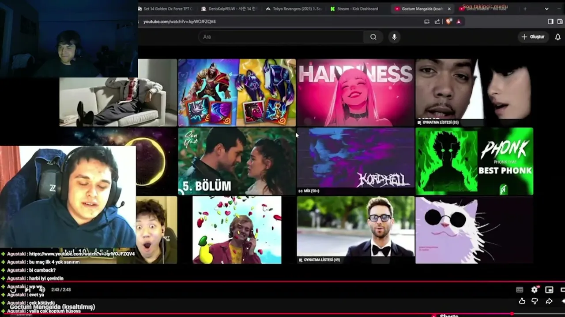Start voice search with the microphone icon
Image resolution: width=565 pixels, height=317 pixels.
(394, 37)
